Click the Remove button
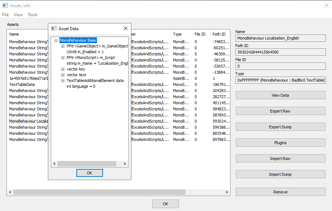The height and width of the screenshot is (211, 332). tap(280, 192)
